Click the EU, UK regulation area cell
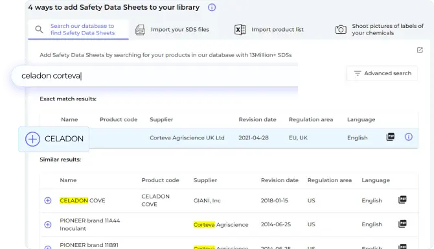Screen dimensions: 434x249 [298, 138]
